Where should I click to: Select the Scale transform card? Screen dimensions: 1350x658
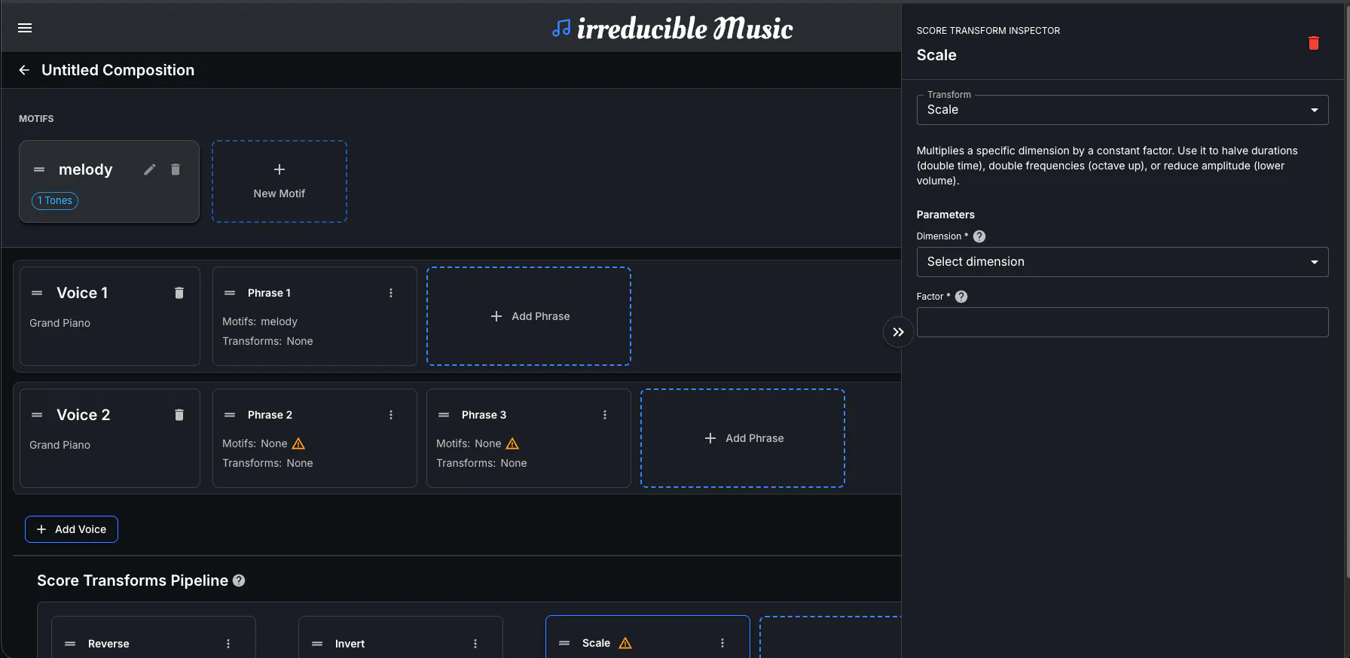(648, 637)
